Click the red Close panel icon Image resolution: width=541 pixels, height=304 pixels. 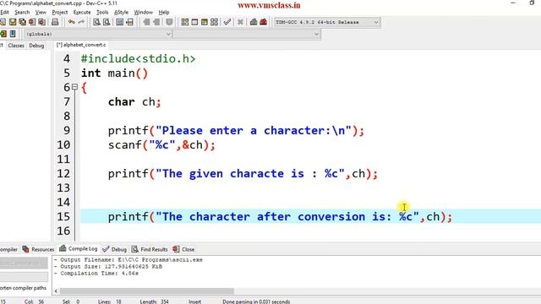tap(176, 249)
